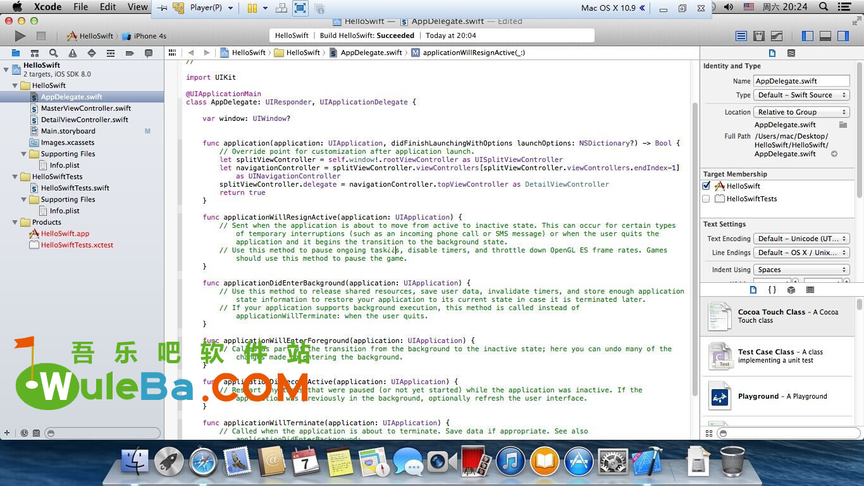
Task: Open Player(P) menu in VM toolbar
Action: pyautogui.click(x=211, y=8)
